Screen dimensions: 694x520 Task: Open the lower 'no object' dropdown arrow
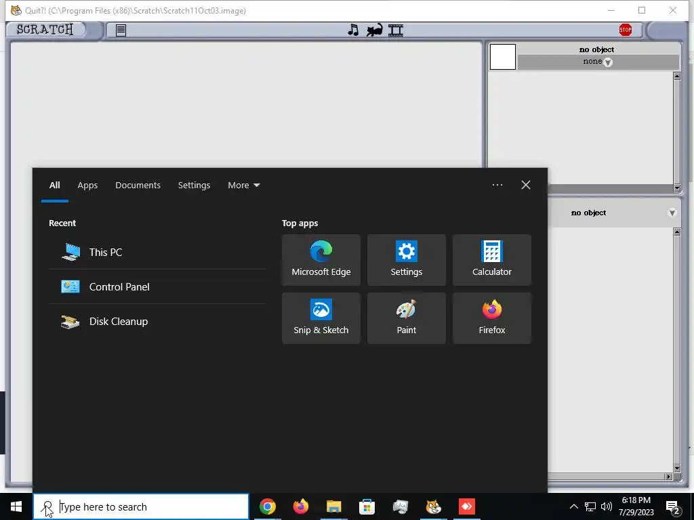tap(672, 213)
